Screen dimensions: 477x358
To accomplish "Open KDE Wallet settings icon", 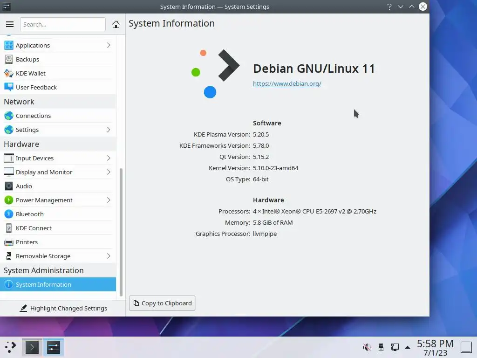I will pyautogui.click(x=9, y=73).
